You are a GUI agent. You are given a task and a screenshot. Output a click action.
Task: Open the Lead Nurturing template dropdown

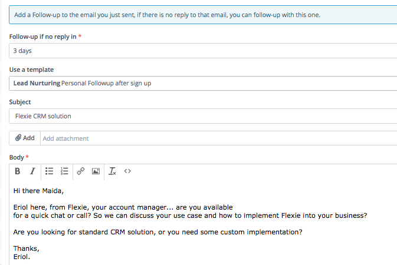click(x=203, y=83)
